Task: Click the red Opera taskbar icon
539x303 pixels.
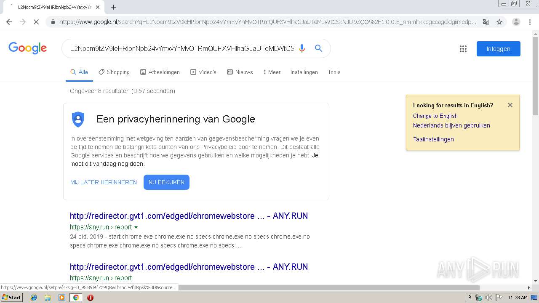Action: tap(90, 298)
